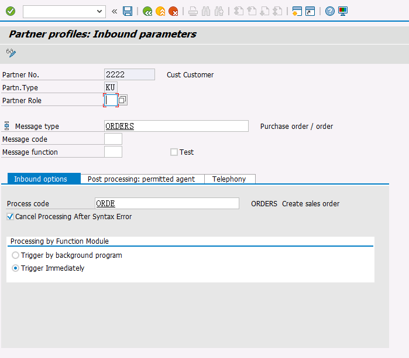Open the Telephony tab

pyautogui.click(x=229, y=179)
